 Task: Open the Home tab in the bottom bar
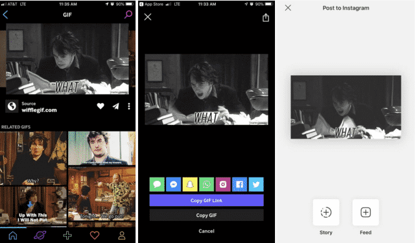coord(13,235)
